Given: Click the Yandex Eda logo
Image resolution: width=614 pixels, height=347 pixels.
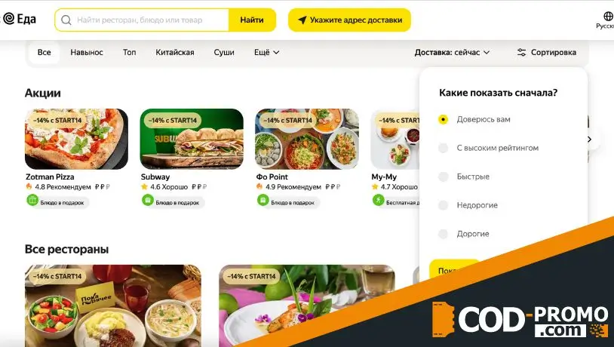Looking at the screenshot, I should coord(18,19).
